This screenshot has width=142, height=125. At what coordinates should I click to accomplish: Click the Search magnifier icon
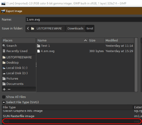pos(4,46)
